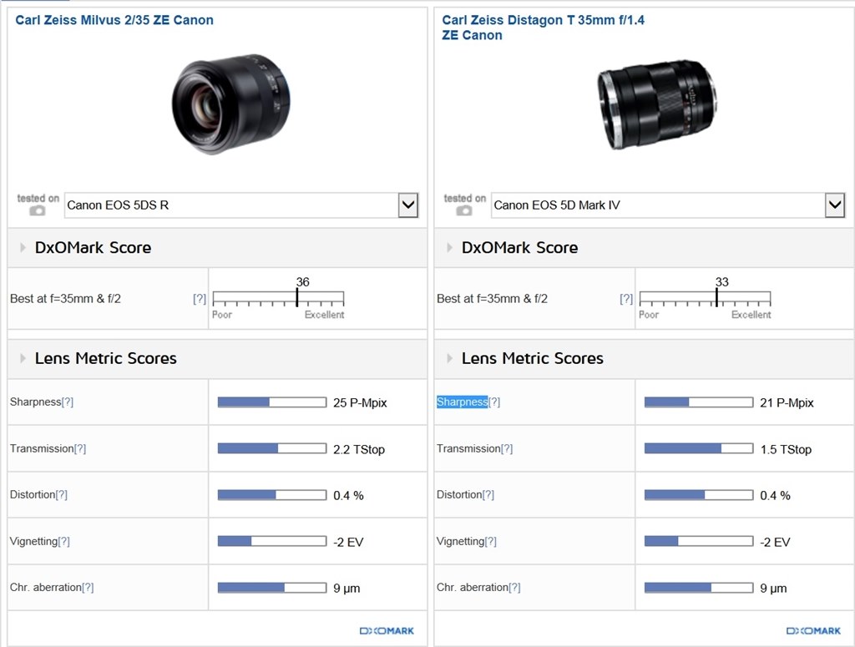Screen dimensions: 855x647
Task: Click the highlighted Sharpness label
Action: (x=462, y=402)
